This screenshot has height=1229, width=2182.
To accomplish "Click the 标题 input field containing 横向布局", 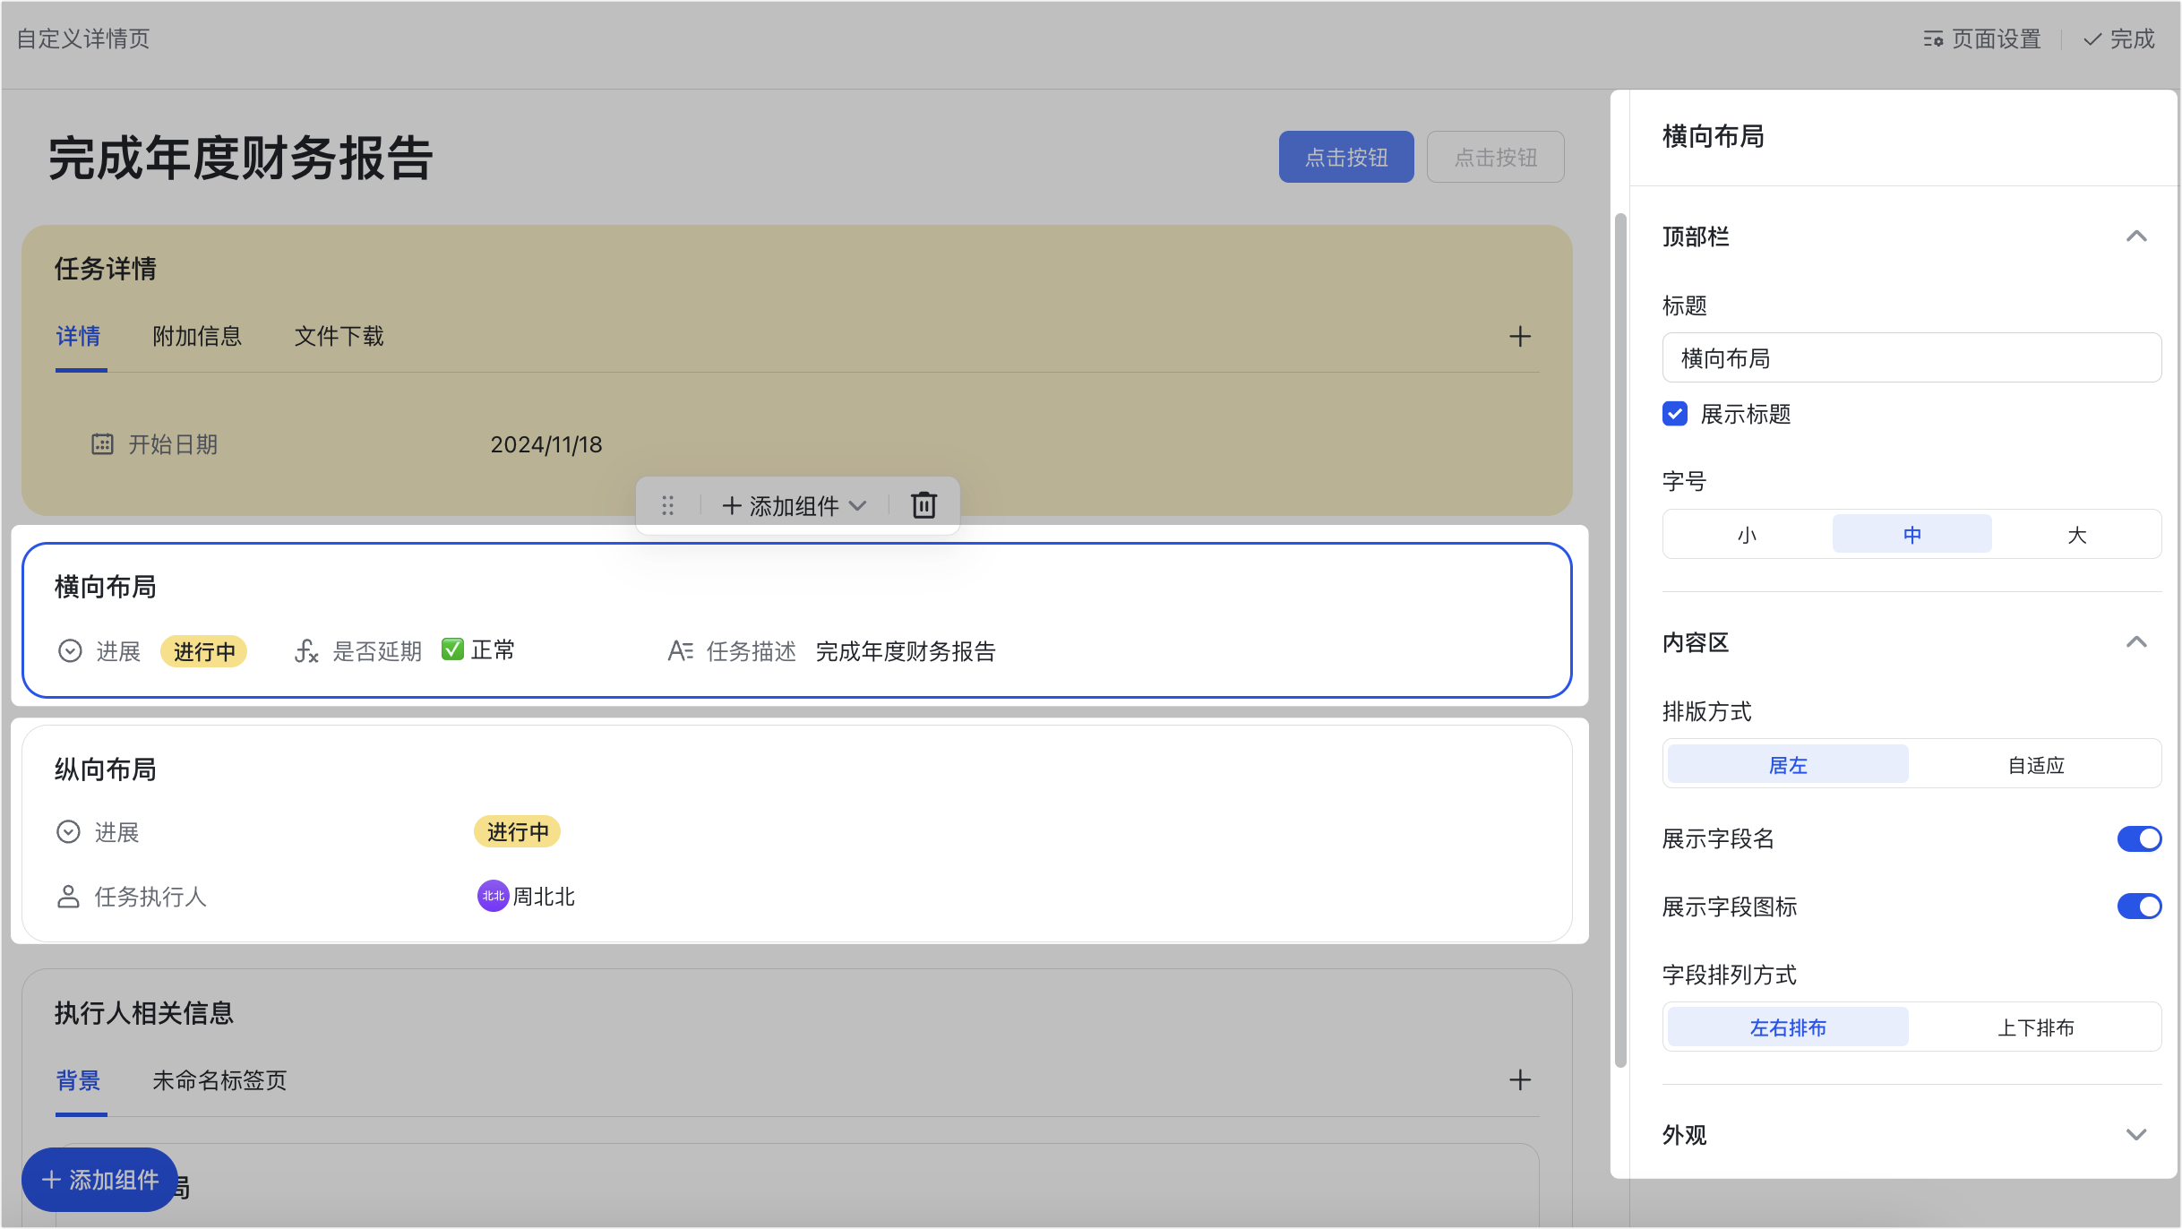I will (1911, 358).
